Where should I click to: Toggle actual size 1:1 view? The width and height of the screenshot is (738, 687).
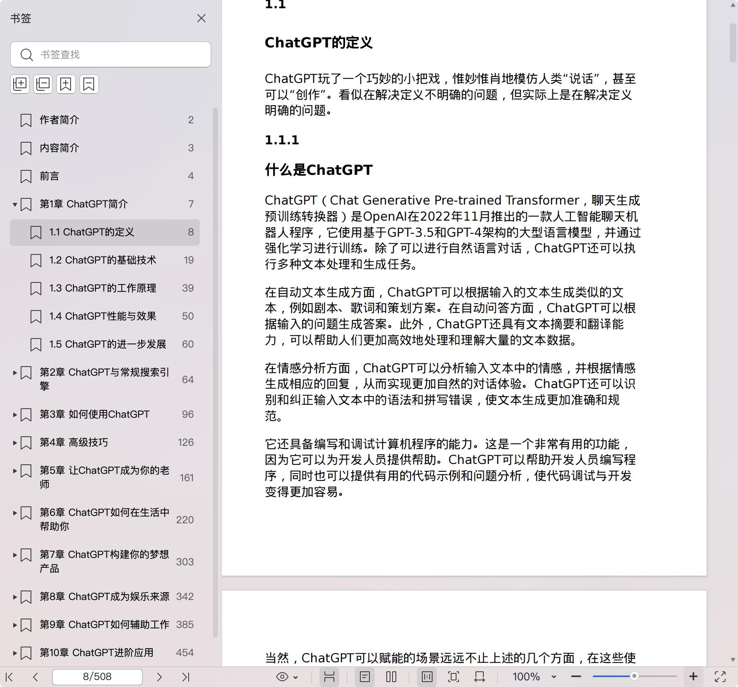427,677
